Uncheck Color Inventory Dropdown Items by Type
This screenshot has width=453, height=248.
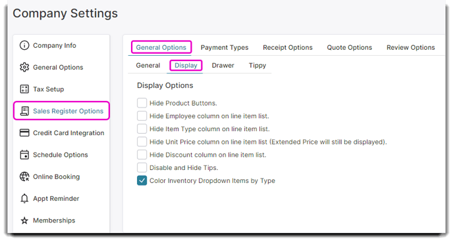pyautogui.click(x=142, y=180)
